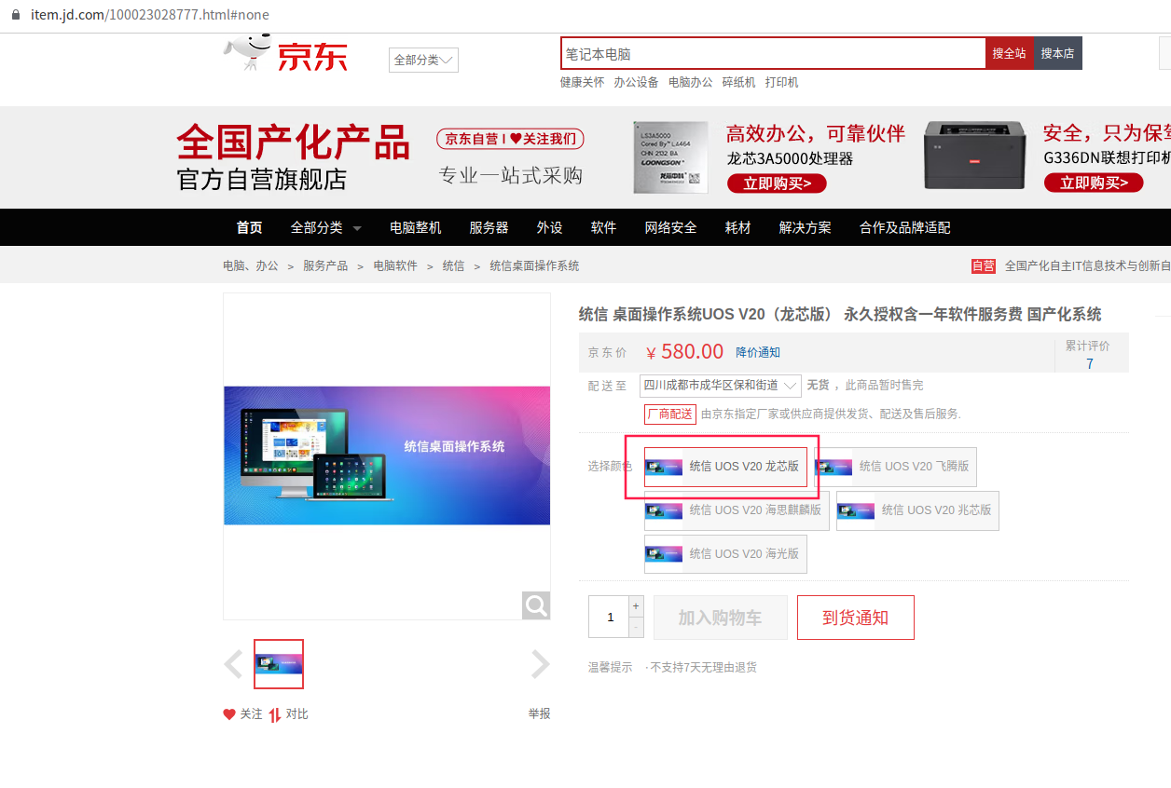Open the 首页 nav item

tap(249, 227)
